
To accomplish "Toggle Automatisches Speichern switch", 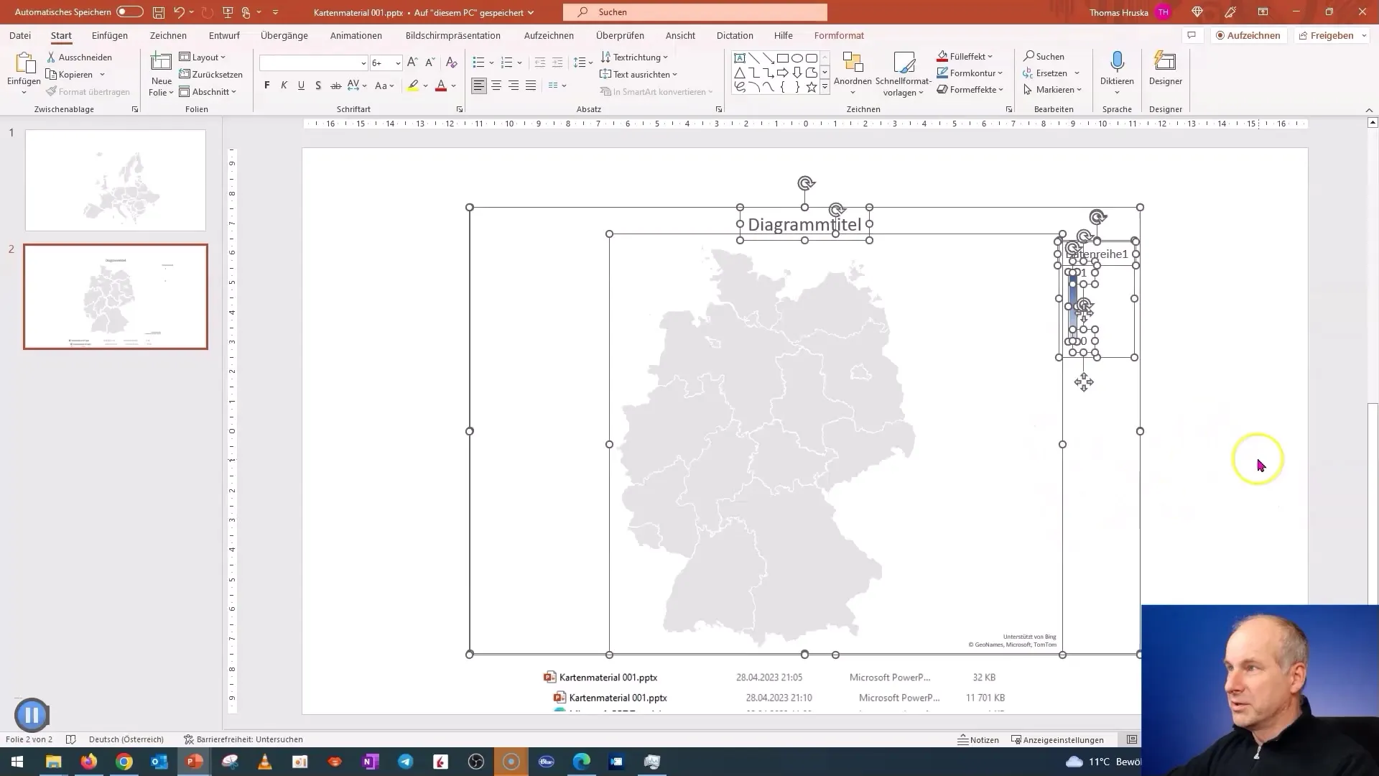I will (x=129, y=12).
